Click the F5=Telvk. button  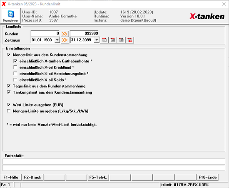click(98, 177)
